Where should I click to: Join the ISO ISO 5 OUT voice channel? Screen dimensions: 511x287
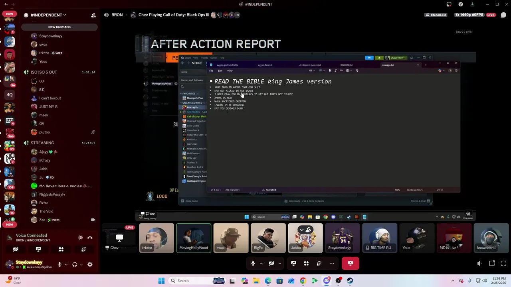60,72
